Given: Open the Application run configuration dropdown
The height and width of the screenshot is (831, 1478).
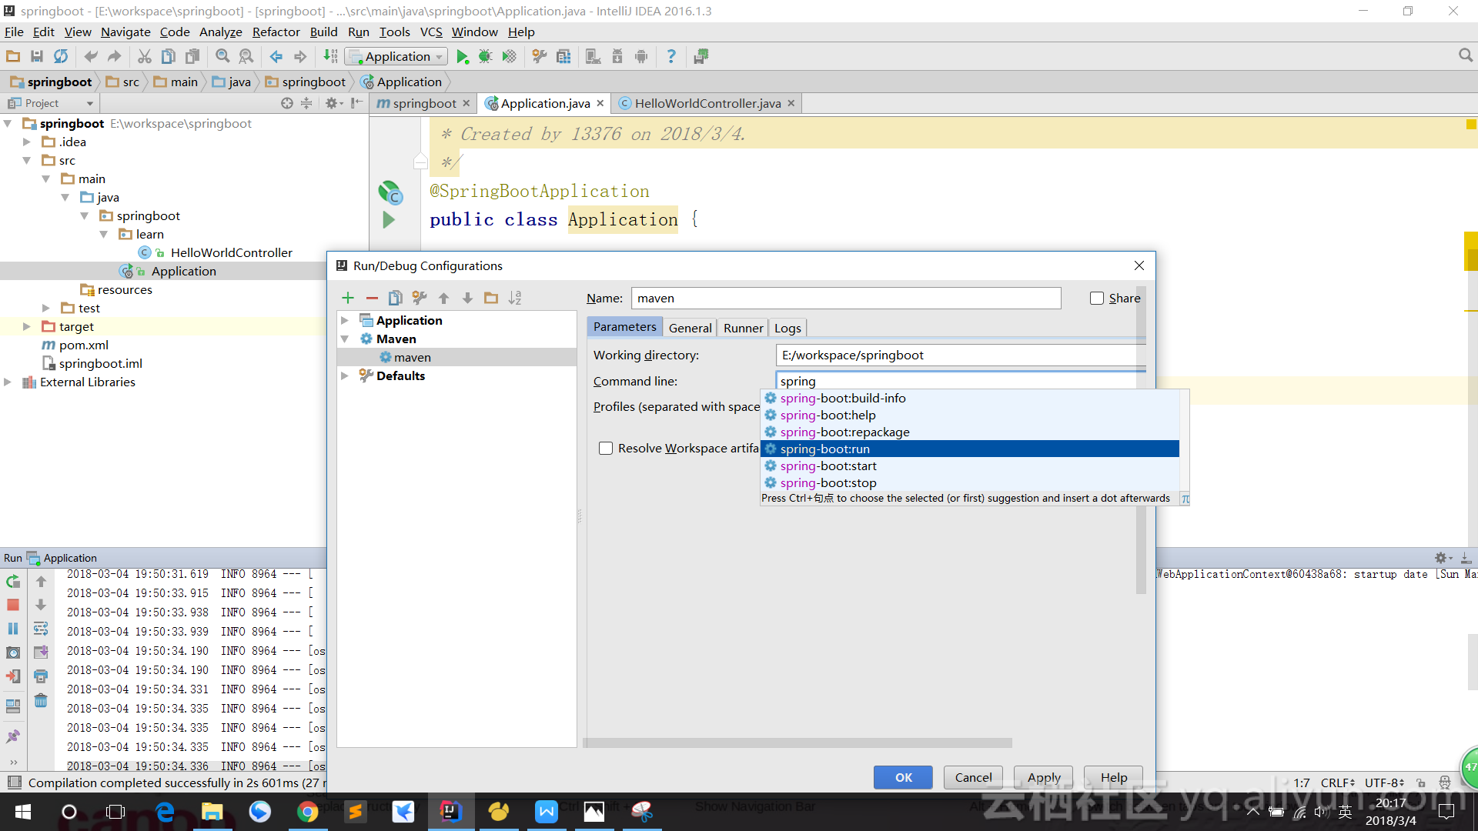Looking at the screenshot, I should click(x=396, y=57).
